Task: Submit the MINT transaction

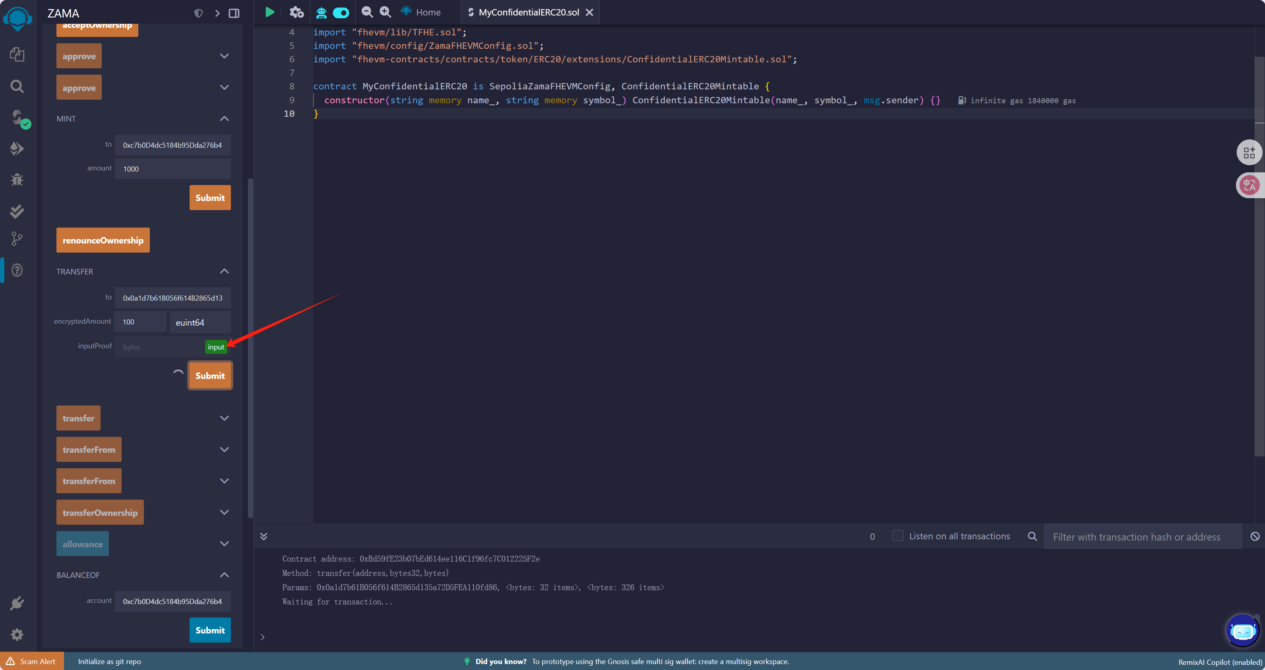Action: point(210,198)
